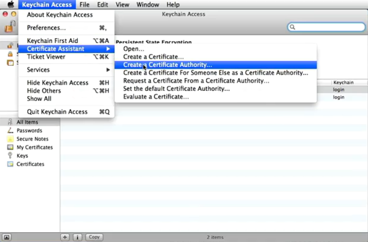Viewport: 368px width, 242px height.
Task: Open Preferences... from the menu
Action: pos(66,28)
